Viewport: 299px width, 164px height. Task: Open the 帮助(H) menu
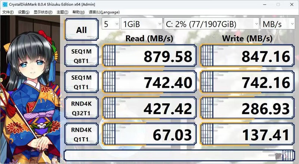click(78, 12)
